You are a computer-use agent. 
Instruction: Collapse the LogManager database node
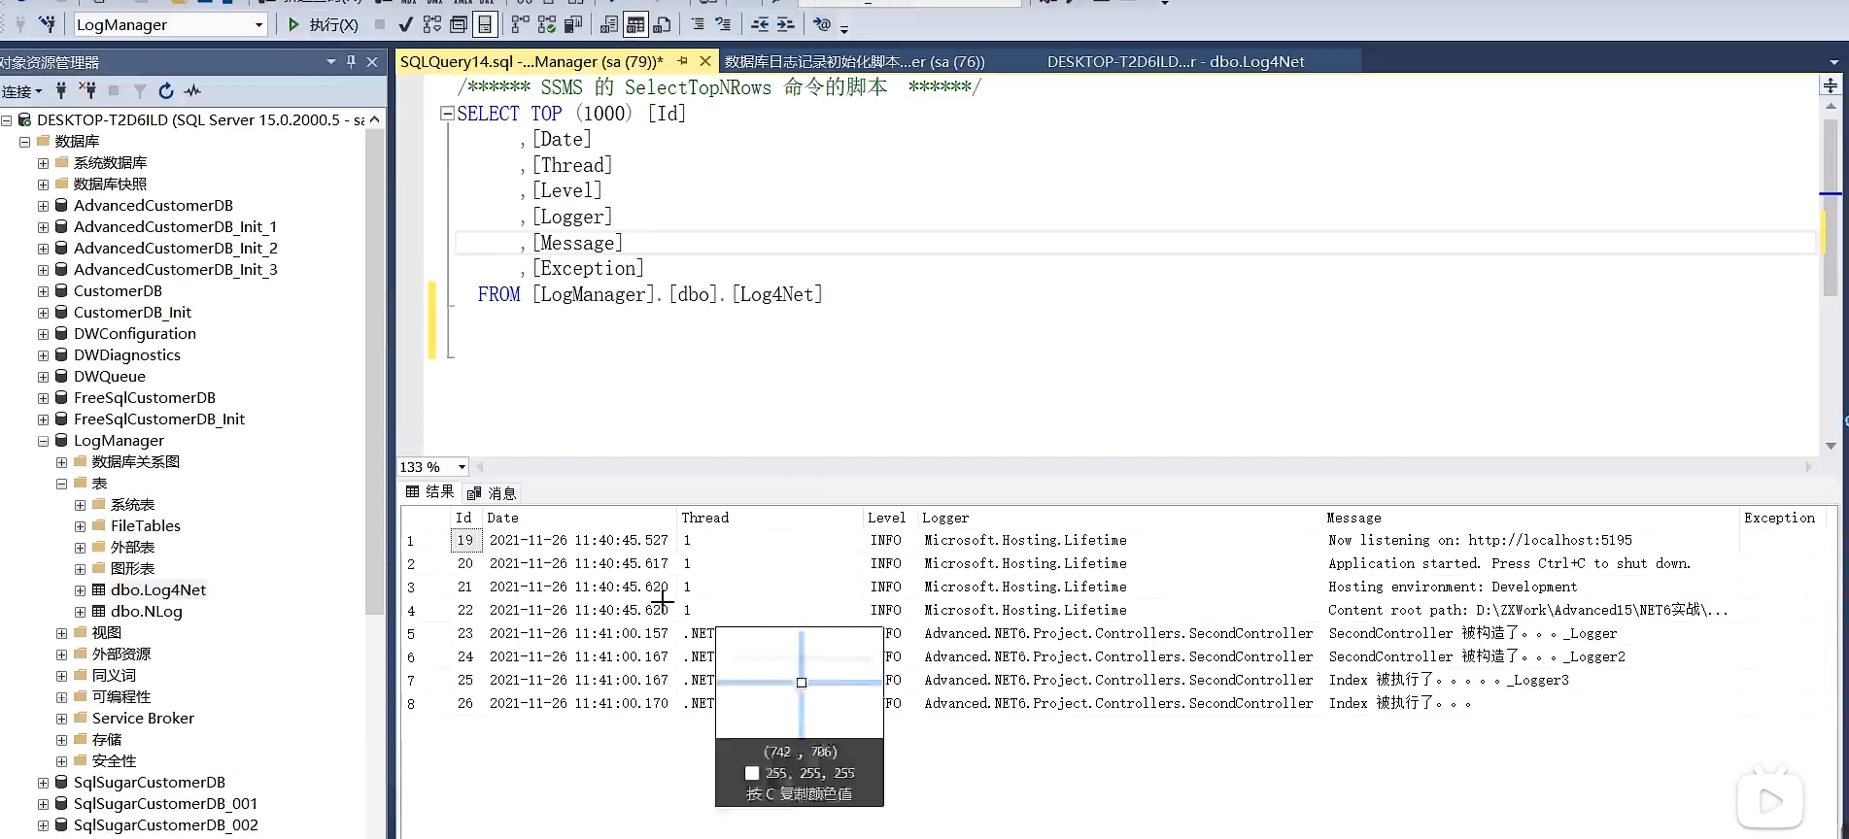coord(43,441)
